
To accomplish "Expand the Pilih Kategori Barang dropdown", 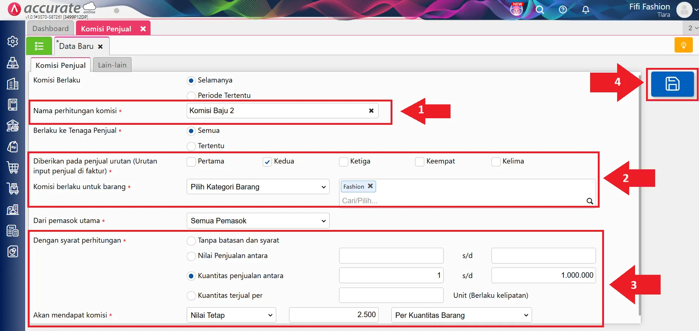I will 258,187.
